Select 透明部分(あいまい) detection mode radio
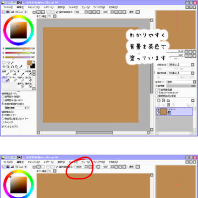Image resolution: width=198 pixels, height=198 pixels. click(x=3, y=100)
